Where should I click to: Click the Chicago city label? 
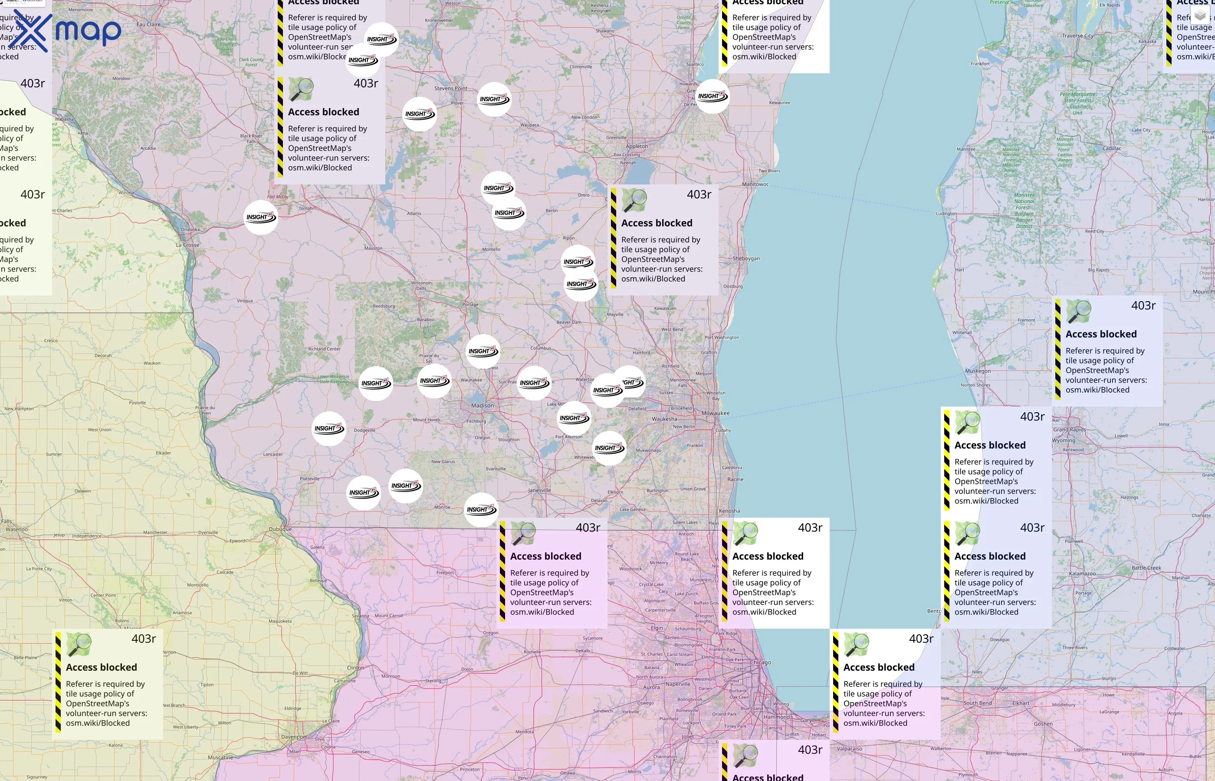(x=760, y=662)
